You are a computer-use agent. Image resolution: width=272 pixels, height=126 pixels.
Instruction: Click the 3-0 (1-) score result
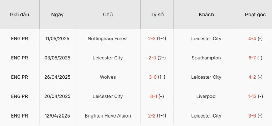coord(157,77)
